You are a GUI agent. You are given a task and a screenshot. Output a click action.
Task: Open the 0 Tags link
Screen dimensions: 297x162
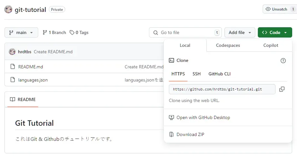79,32
